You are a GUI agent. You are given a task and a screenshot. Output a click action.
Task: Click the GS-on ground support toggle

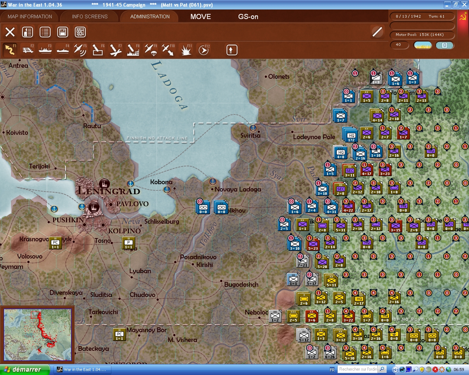pyautogui.click(x=248, y=16)
